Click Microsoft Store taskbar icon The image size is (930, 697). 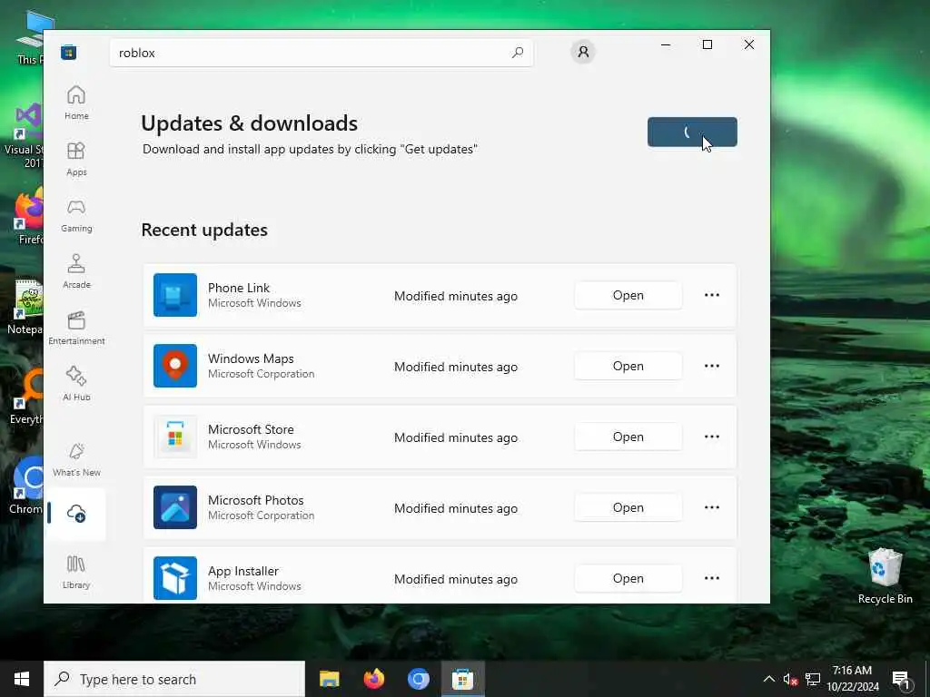click(462, 679)
